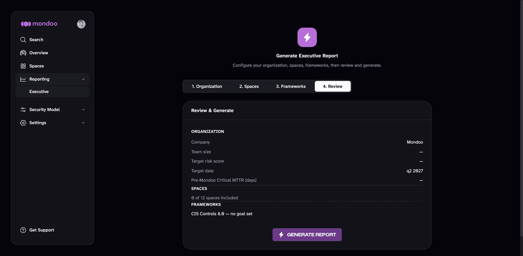
Task: Click Pre-Mondoo Critical MTTR (days) label
Action: [x=224, y=180]
